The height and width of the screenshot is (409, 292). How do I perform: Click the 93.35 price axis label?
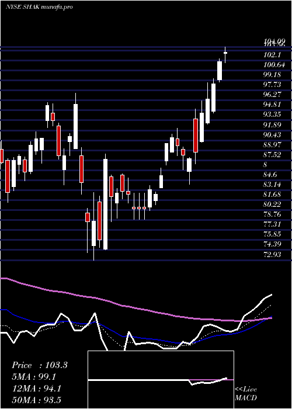pyautogui.click(x=272, y=115)
